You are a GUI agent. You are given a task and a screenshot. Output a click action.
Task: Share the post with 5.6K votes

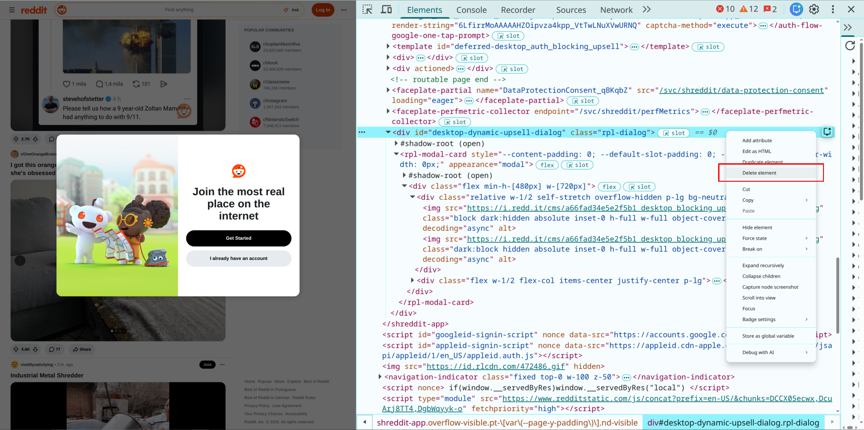(x=81, y=349)
